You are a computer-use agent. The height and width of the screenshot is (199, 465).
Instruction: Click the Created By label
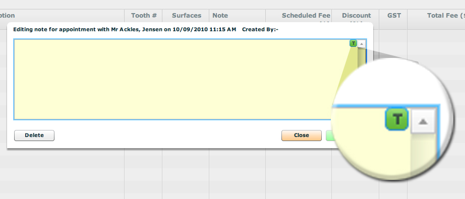[260, 30]
